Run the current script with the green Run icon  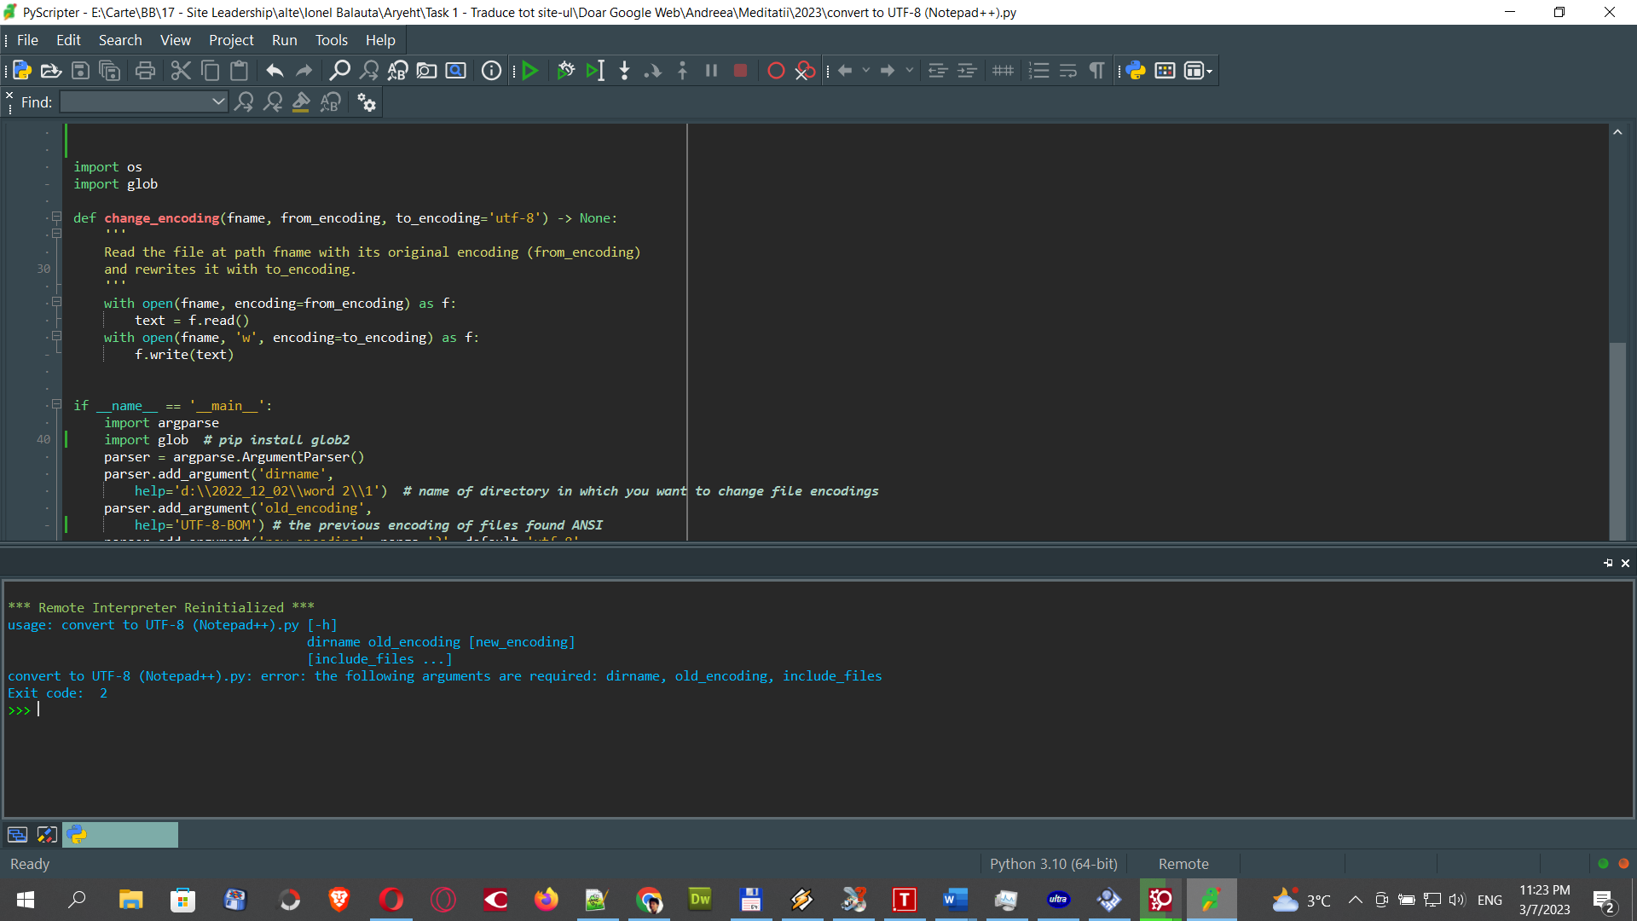[x=530, y=71]
